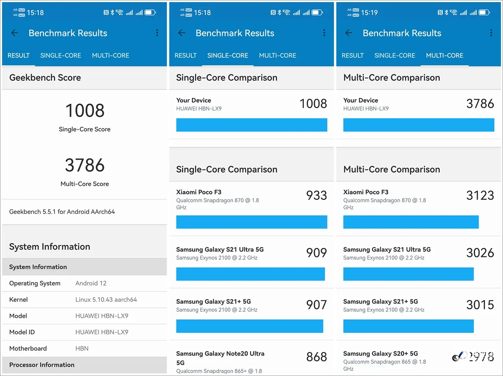Open three-dot menu on Multi-Core Comparison screen

click(x=491, y=33)
